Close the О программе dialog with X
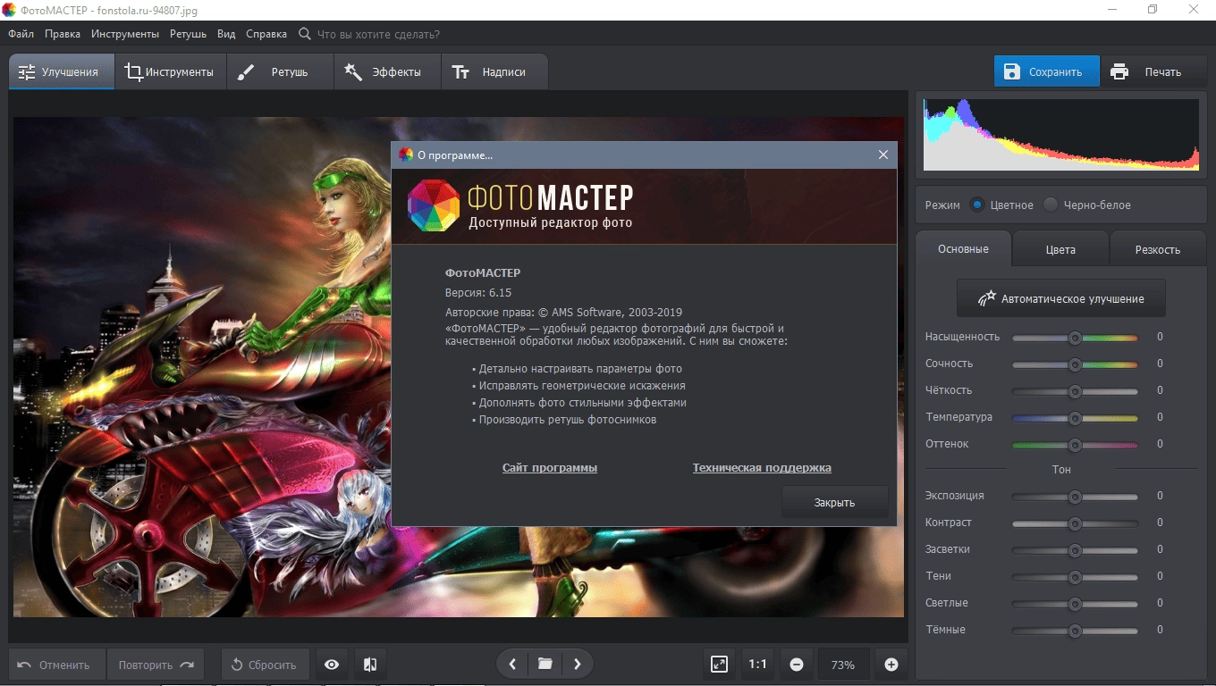This screenshot has height=686, width=1216. pyautogui.click(x=883, y=155)
